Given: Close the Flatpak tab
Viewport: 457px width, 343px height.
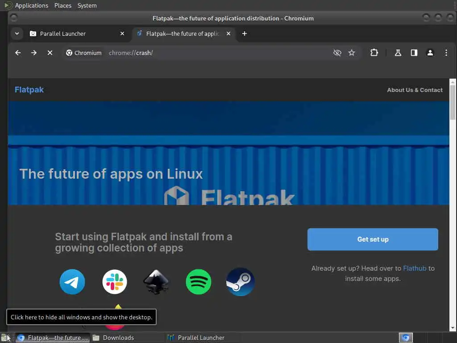Looking at the screenshot, I should [x=228, y=33].
